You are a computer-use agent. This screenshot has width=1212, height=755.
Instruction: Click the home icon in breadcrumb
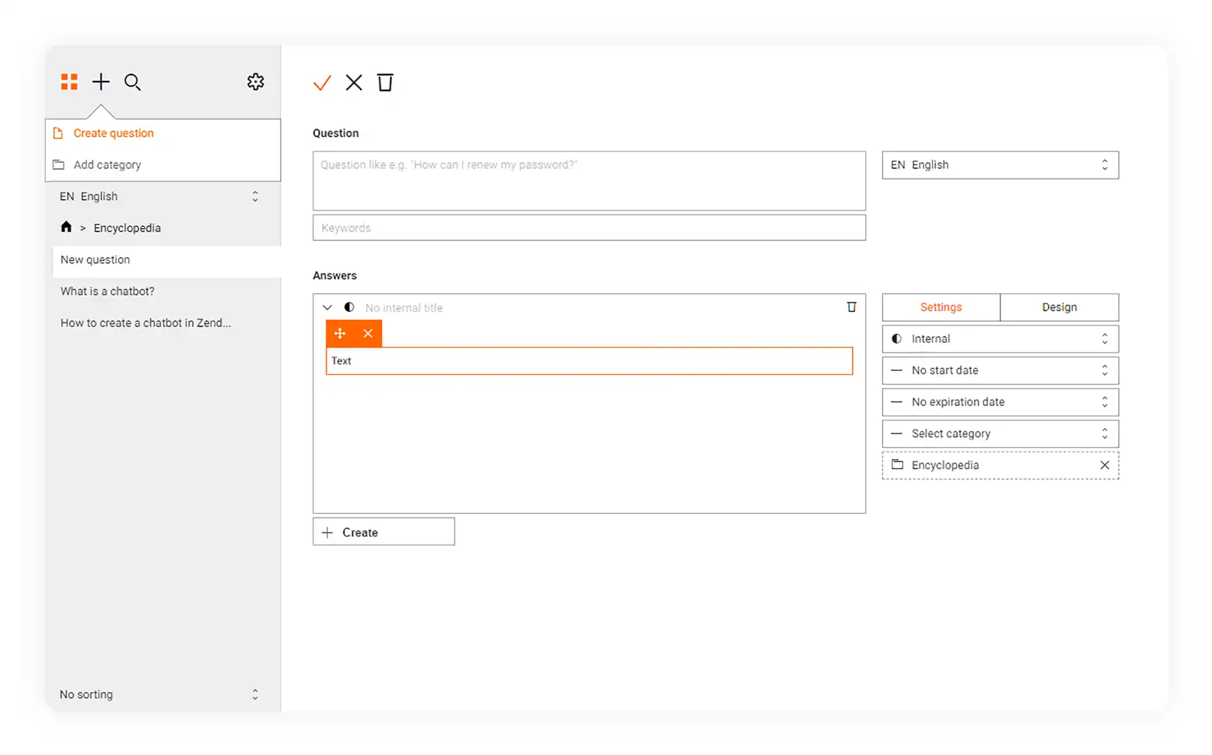click(66, 227)
